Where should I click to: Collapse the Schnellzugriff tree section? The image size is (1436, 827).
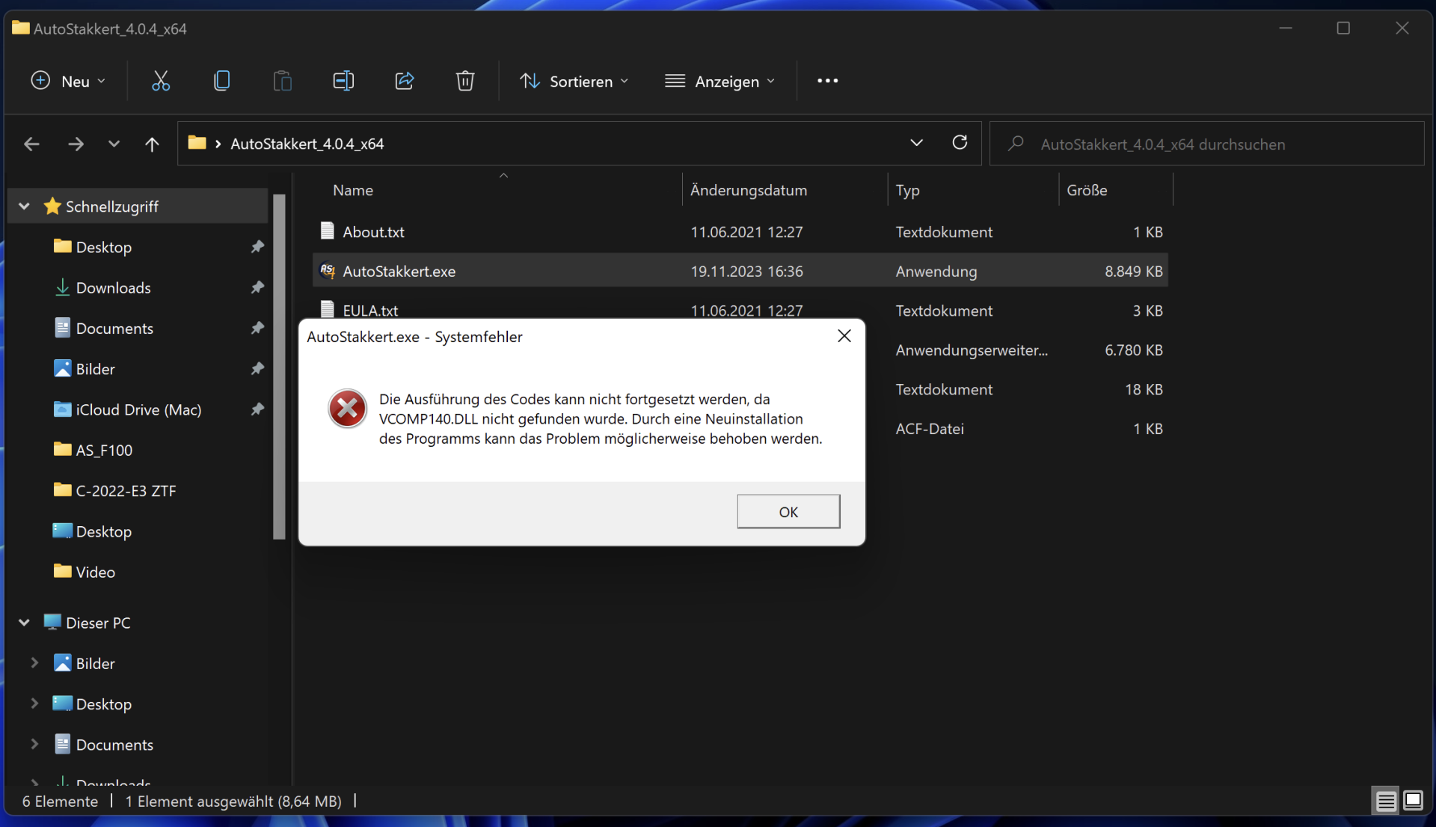pyautogui.click(x=24, y=206)
